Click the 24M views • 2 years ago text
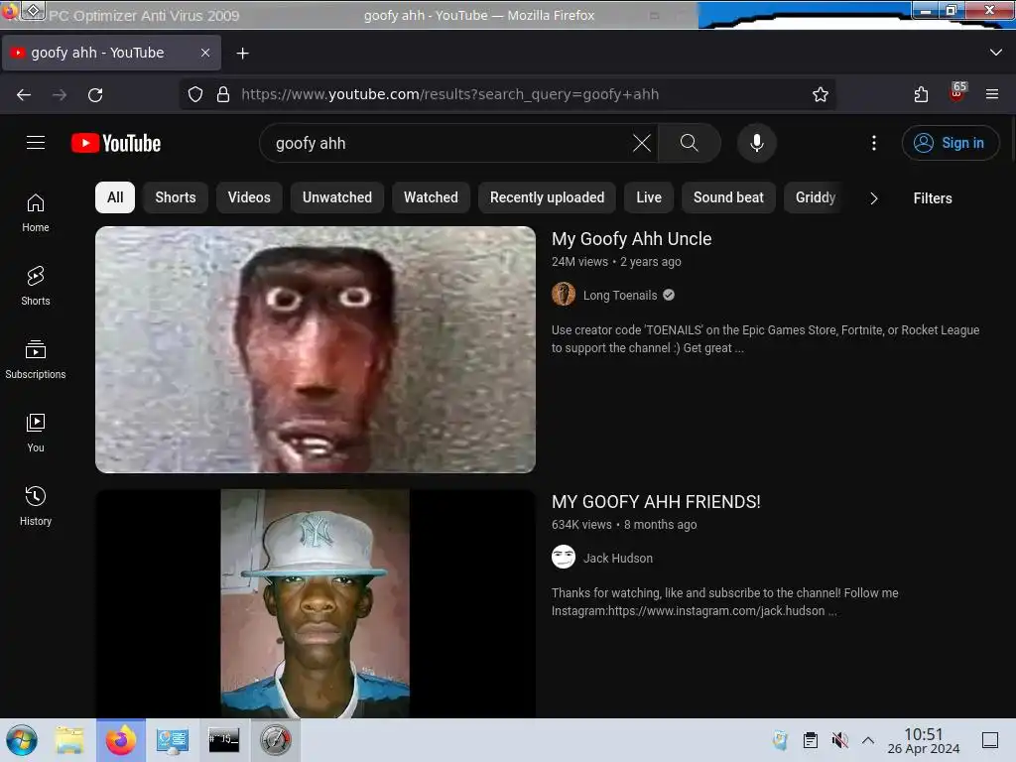The width and height of the screenshot is (1016, 762). pos(616,262)
